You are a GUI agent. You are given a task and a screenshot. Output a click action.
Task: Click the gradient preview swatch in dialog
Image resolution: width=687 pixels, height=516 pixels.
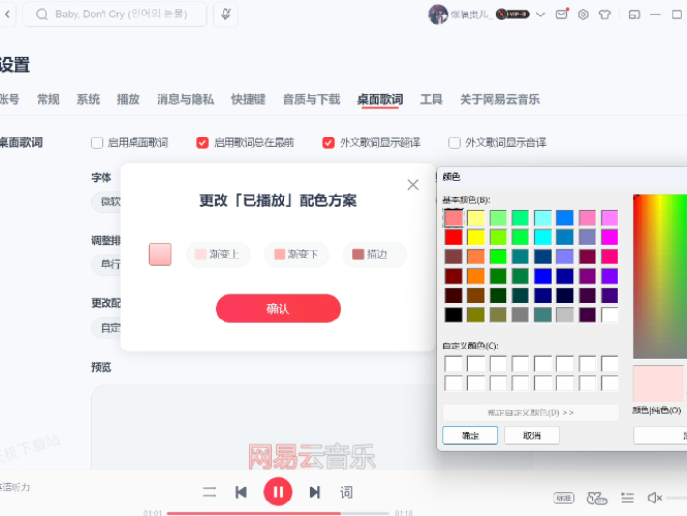161,255
